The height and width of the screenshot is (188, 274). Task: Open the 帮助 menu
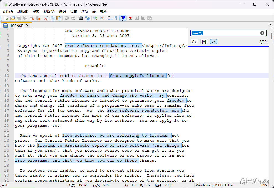tap(103, 12)
